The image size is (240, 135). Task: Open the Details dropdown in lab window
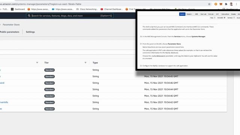189,14
